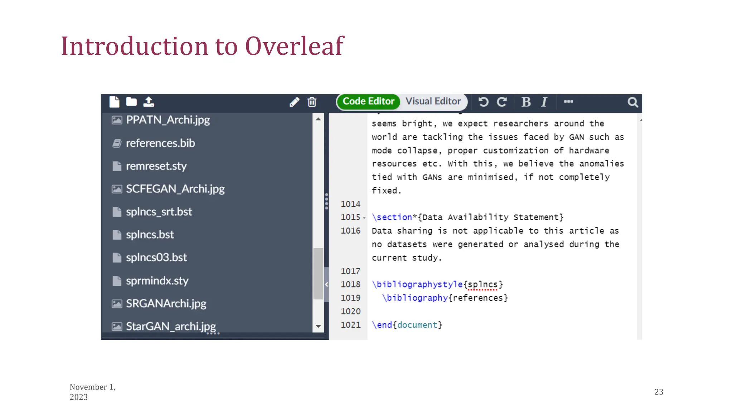This screenshot has height=412, width=733.
Task: Place cursor on \section command
Action: [392, 217]
